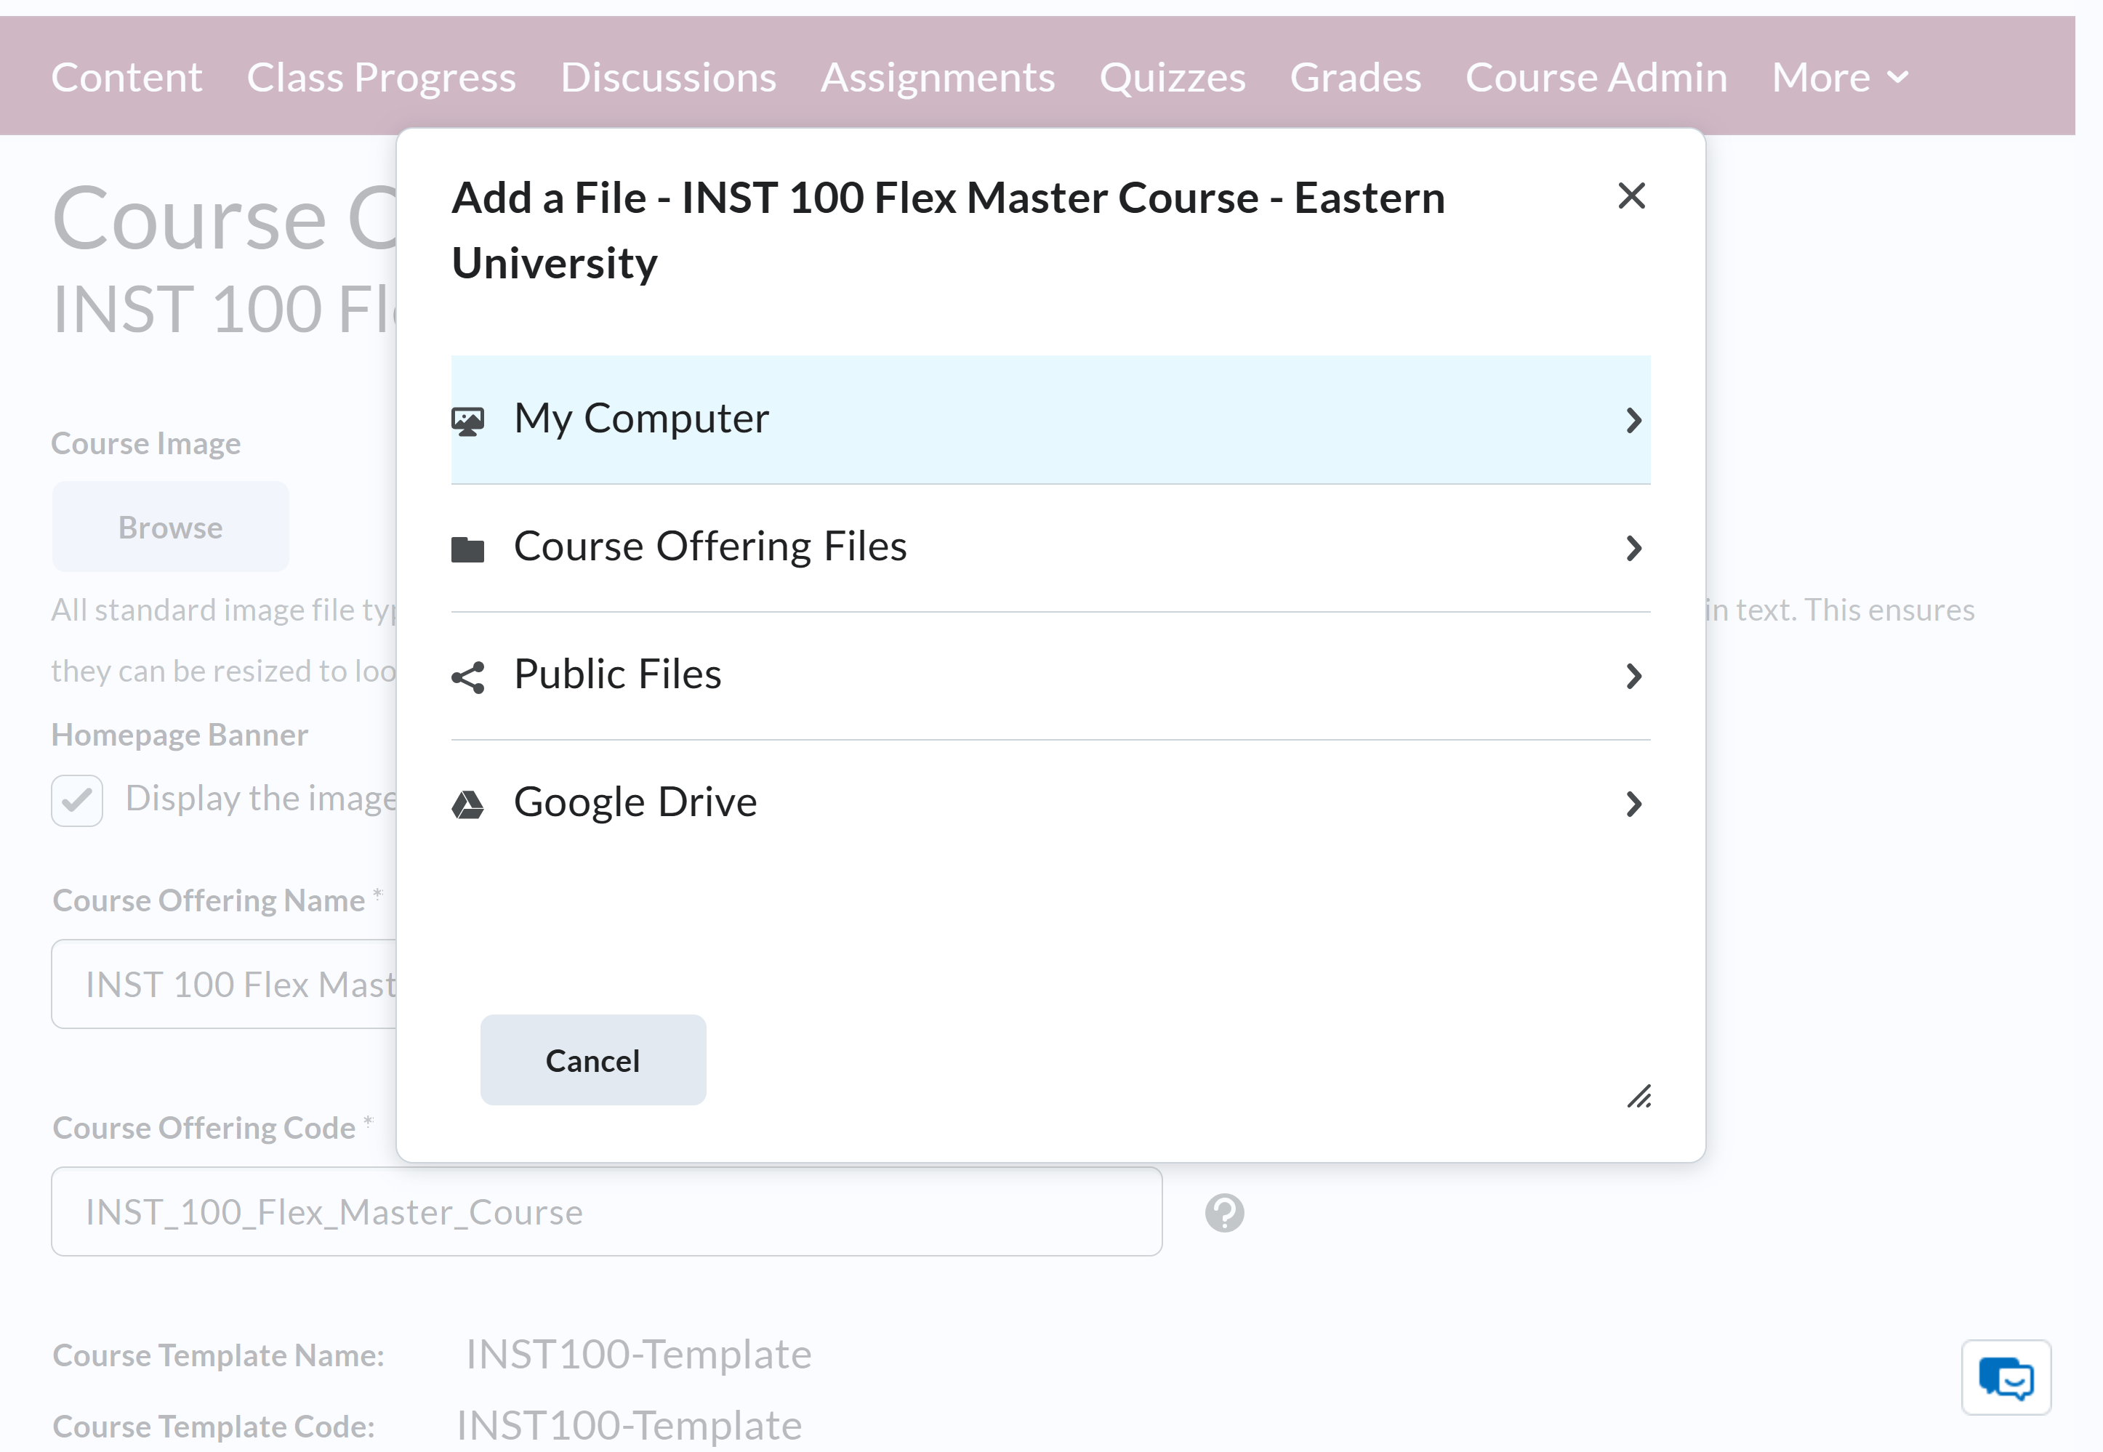Click the Course Offering Code input field
This screenshot has height=1452, width=2103.
[x=607, y=1212]
